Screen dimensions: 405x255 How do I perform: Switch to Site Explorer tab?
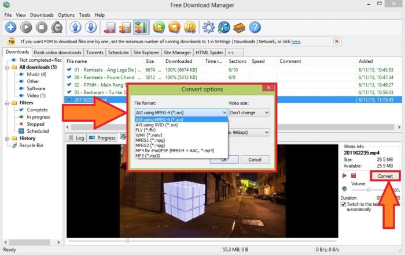[146, 52]
